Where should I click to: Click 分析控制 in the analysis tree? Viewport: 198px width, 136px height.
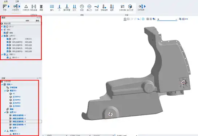[13, 88]
